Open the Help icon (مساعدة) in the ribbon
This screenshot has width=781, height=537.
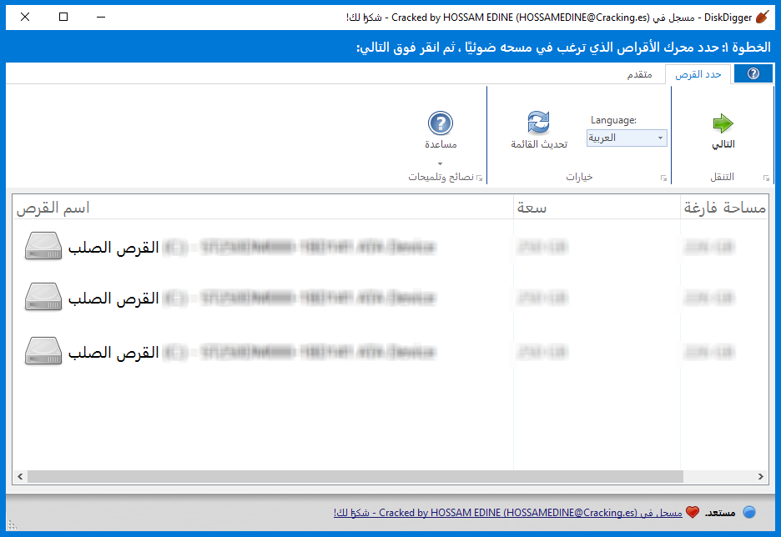coord(441,123)
